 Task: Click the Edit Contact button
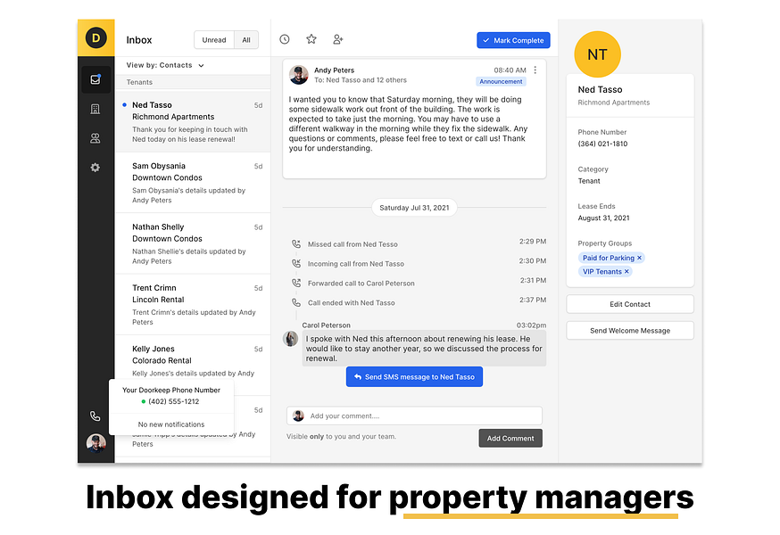click(630, 304)
